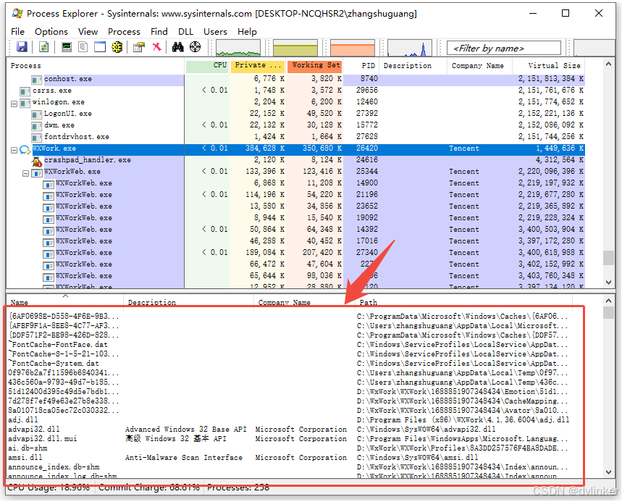
Task: Click the WXWork.exe chat bubble icon
Action: coord(25,149)
